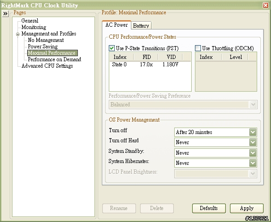This screenshot has width=271, height=222.
Task: Tick the Use Throttling (ODCM) checkbox
Action: (x=198, y=48)
